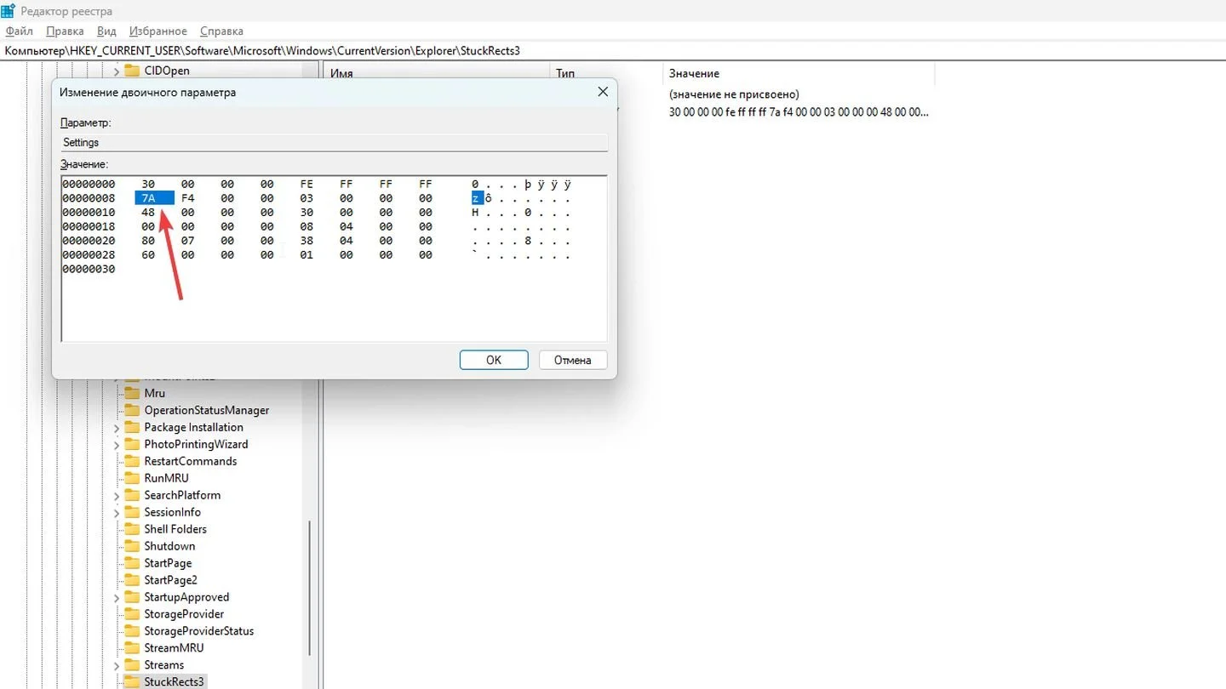Click the 48 byte in hex editor
Viewport: 1226px width, 689px height.
pyautogui.click(x=148, y=213)
